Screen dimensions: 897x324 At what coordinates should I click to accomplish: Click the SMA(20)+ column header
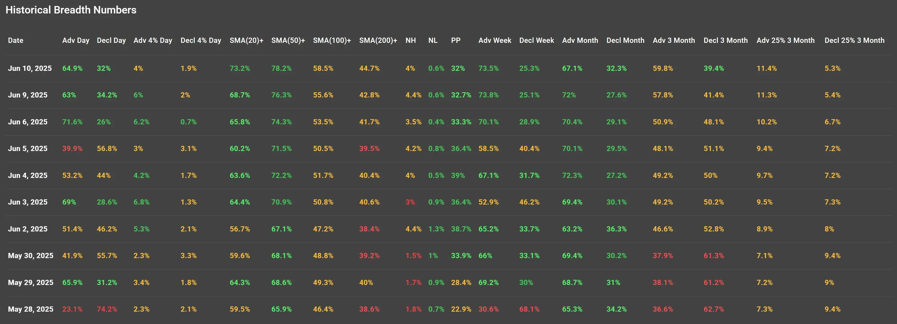246,40
